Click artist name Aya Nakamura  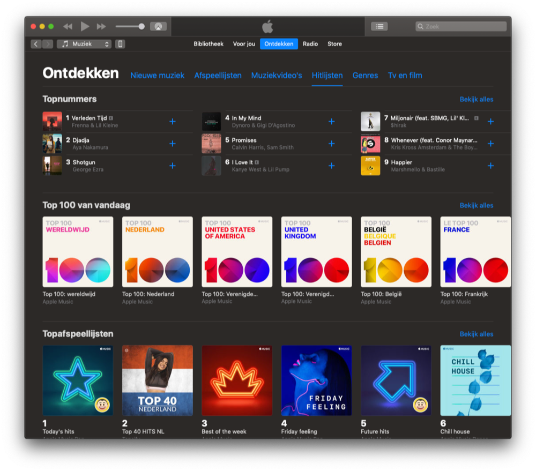point(90,148)
